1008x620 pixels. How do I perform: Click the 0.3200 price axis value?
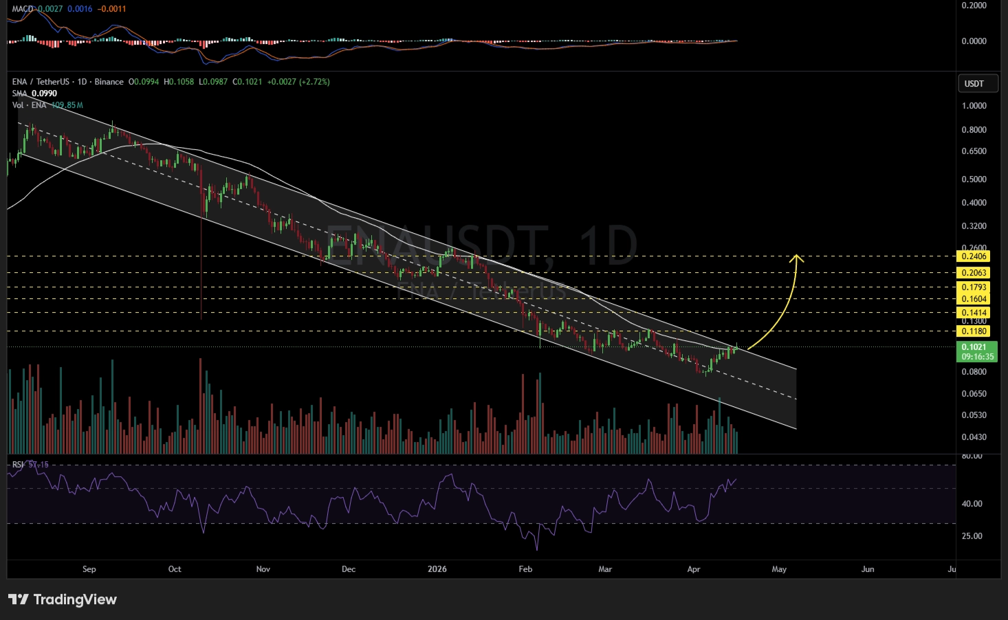(974, 226)
